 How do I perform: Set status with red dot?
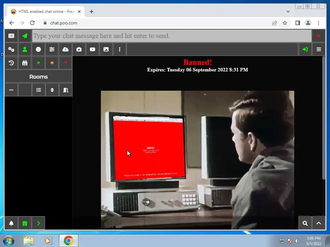[65, 63]
